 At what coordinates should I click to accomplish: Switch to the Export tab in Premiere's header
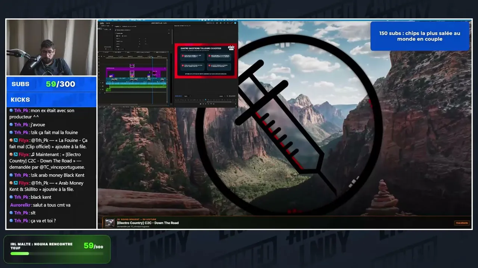click(x=108, y=23)
